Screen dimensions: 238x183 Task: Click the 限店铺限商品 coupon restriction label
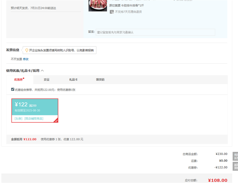[x=34, y=118]
